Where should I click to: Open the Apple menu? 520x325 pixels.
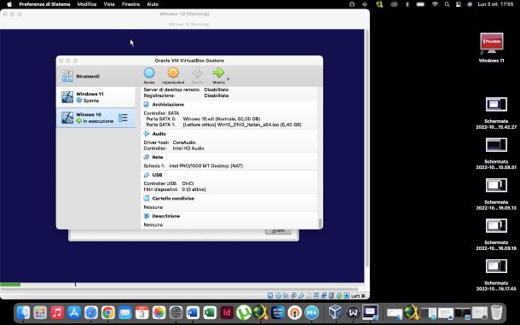(x=9, y=4)
